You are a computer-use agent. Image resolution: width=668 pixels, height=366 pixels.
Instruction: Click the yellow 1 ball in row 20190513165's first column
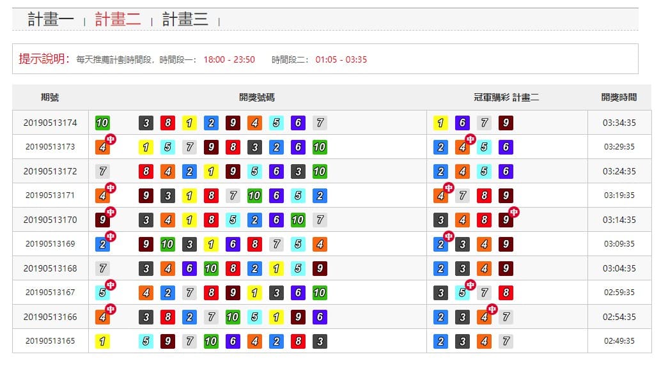click(102, 341)
